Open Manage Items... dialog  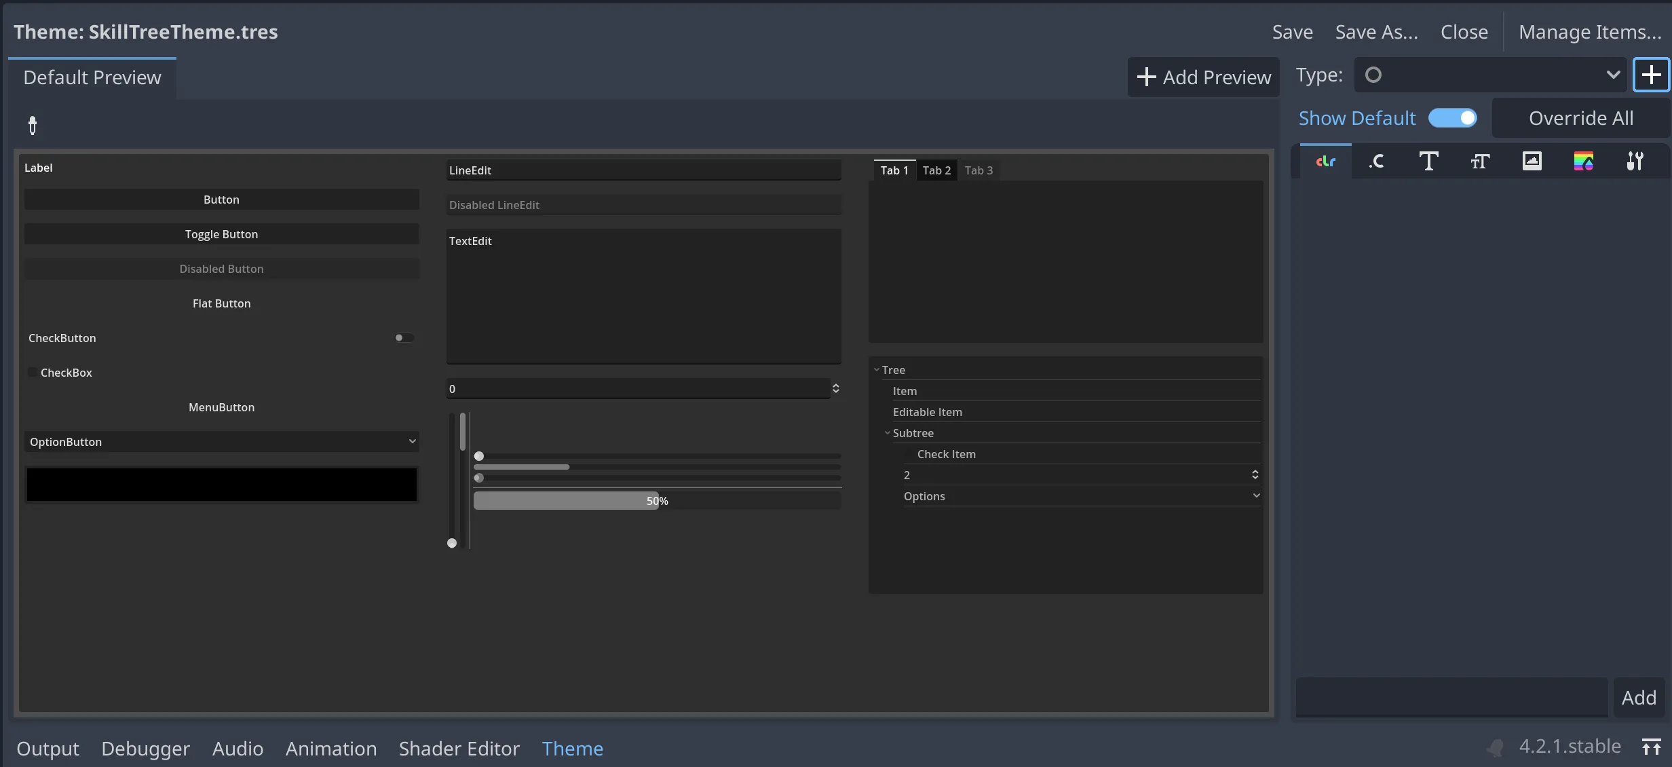point(1590,32)
